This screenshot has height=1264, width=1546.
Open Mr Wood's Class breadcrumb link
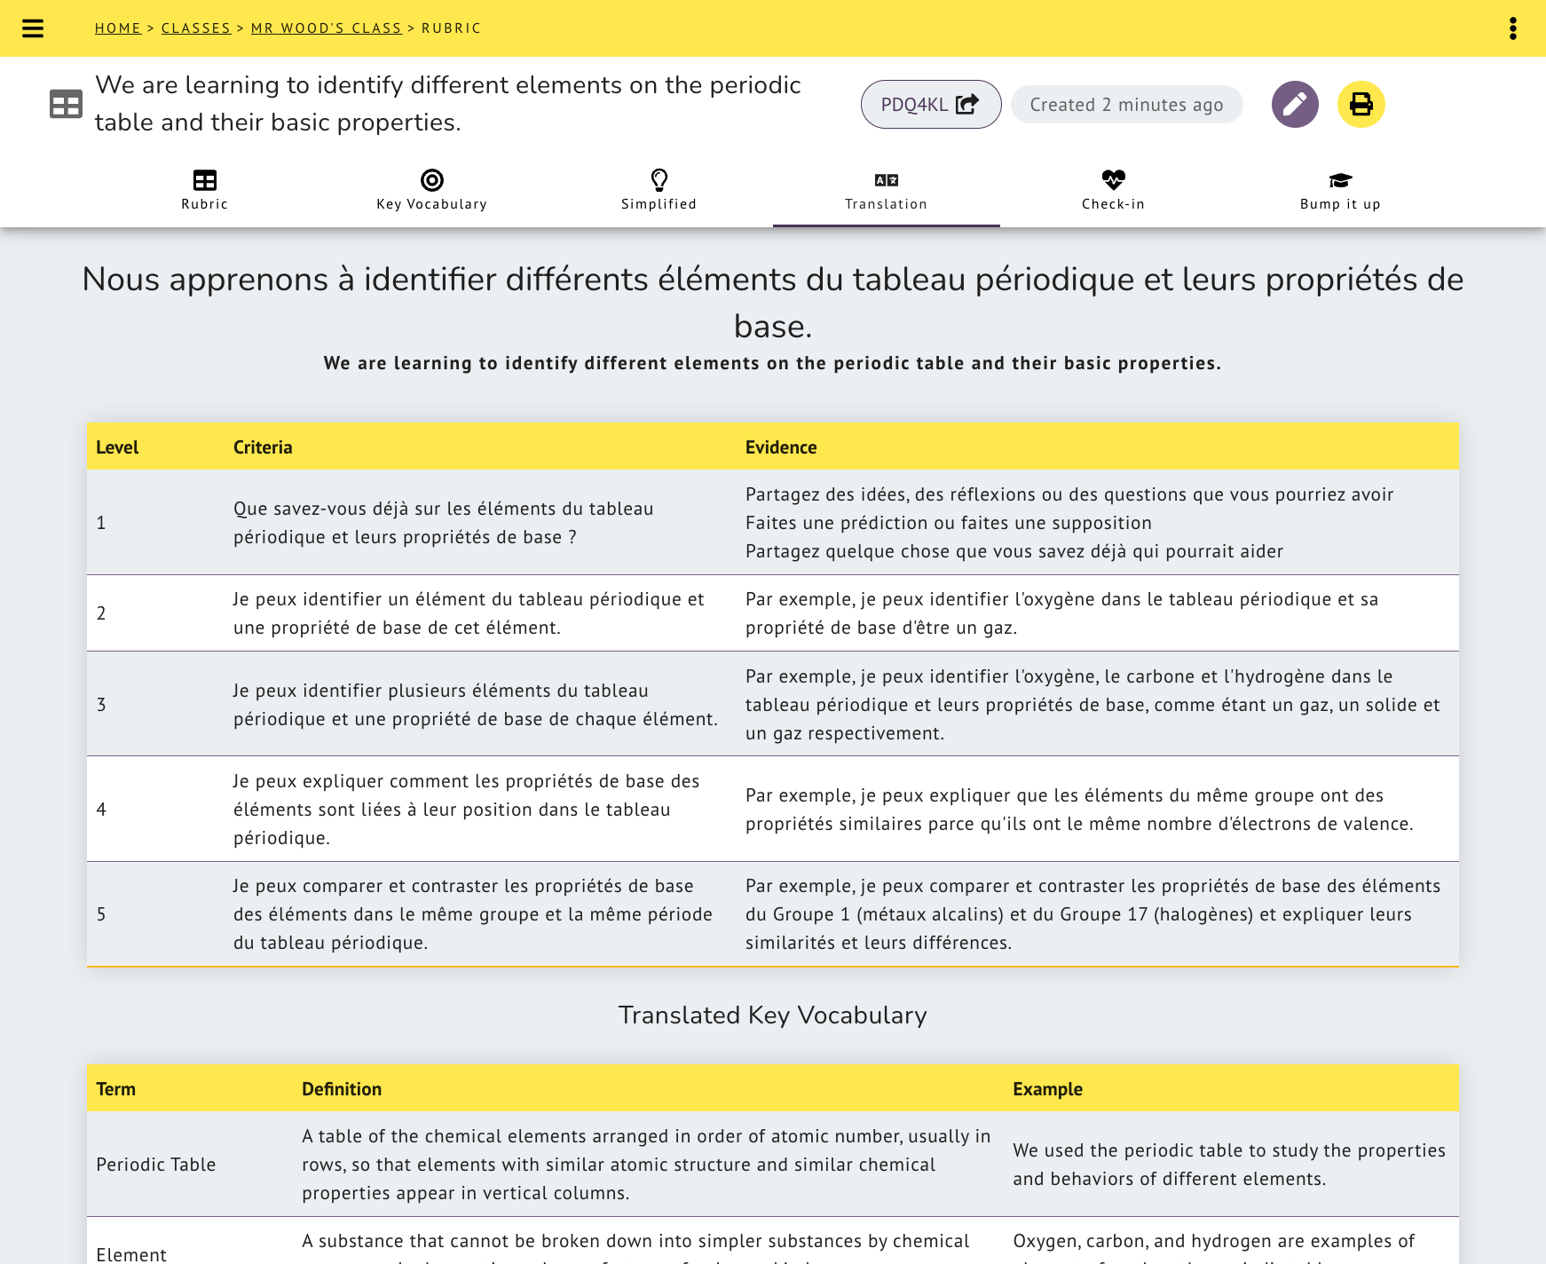327,28
